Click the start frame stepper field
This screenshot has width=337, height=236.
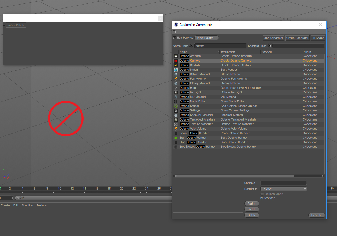(7, 198)
